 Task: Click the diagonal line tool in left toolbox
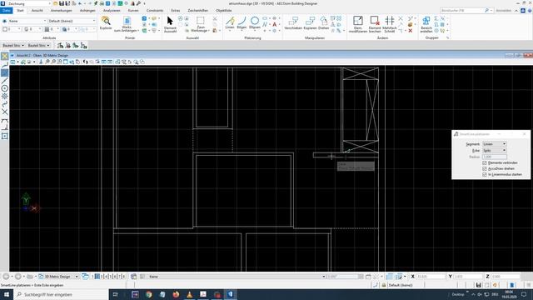[5, 81]
